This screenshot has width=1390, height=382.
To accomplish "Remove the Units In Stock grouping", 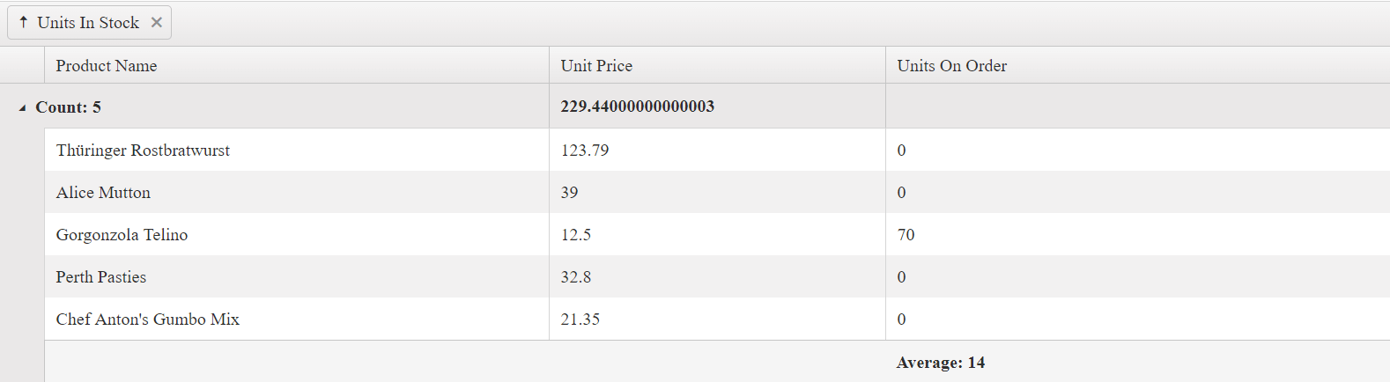I will (157, 23).
